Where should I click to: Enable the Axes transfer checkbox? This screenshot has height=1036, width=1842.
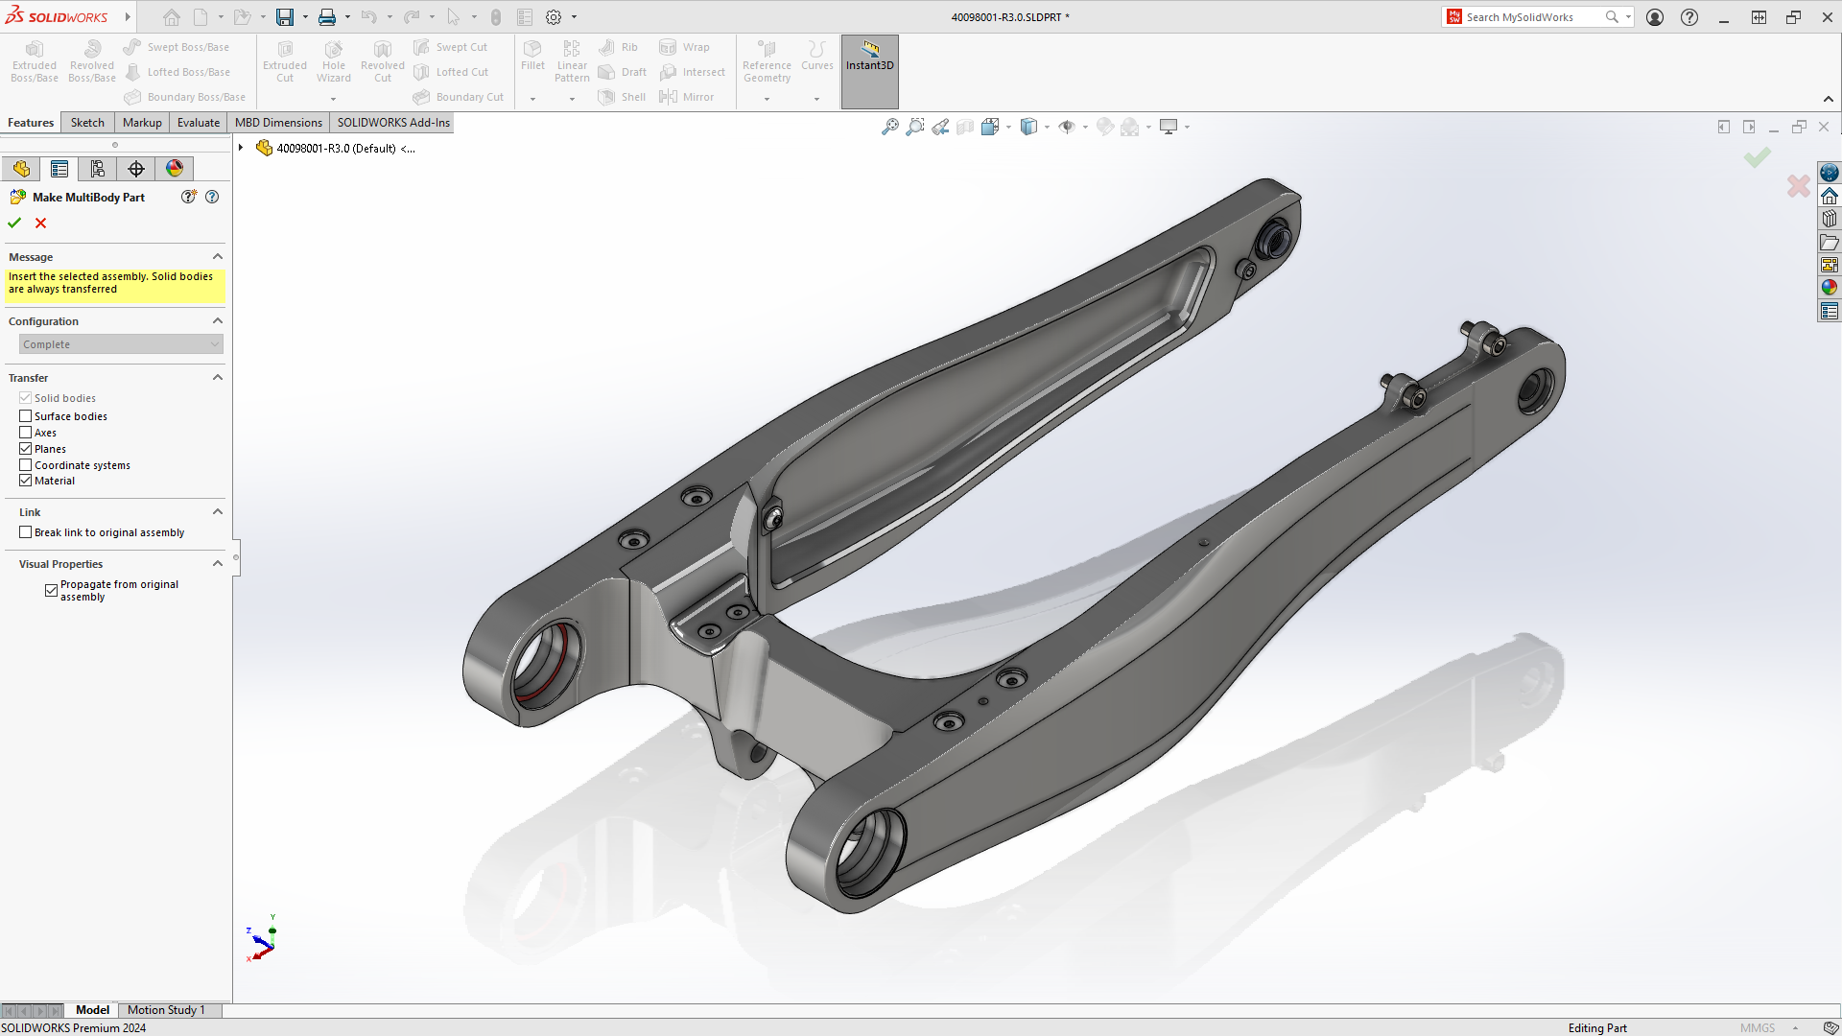pyautogui.click(x=24, y=432)
